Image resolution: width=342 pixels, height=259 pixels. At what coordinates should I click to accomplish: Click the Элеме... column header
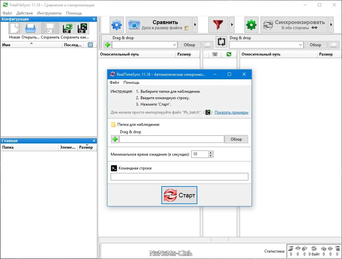[68, 147]
